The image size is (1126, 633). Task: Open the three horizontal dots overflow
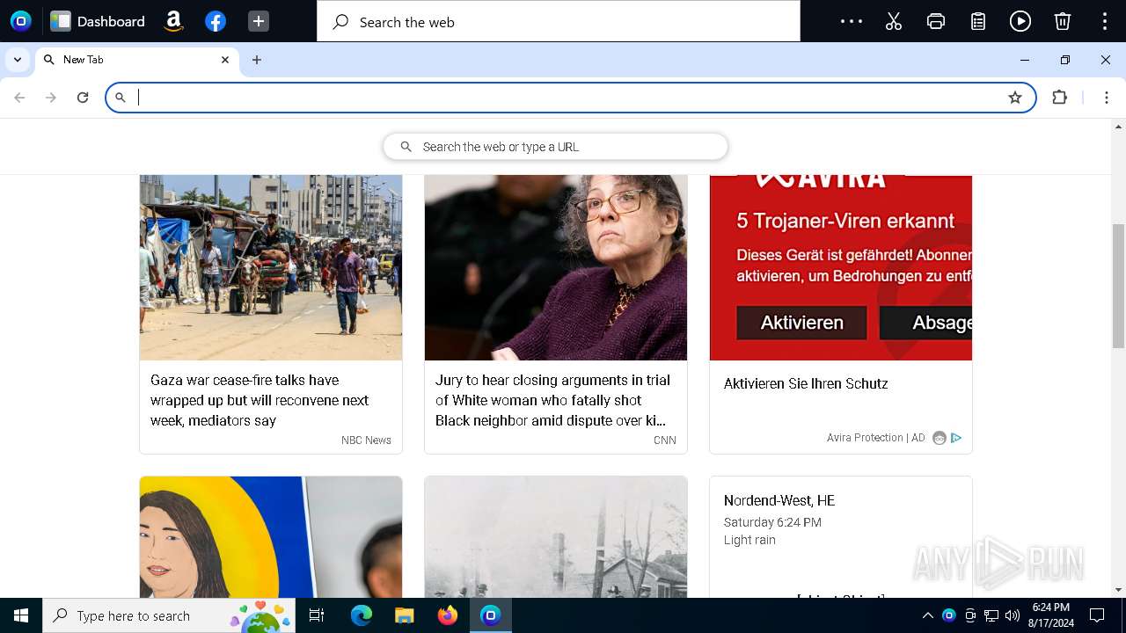852,21
